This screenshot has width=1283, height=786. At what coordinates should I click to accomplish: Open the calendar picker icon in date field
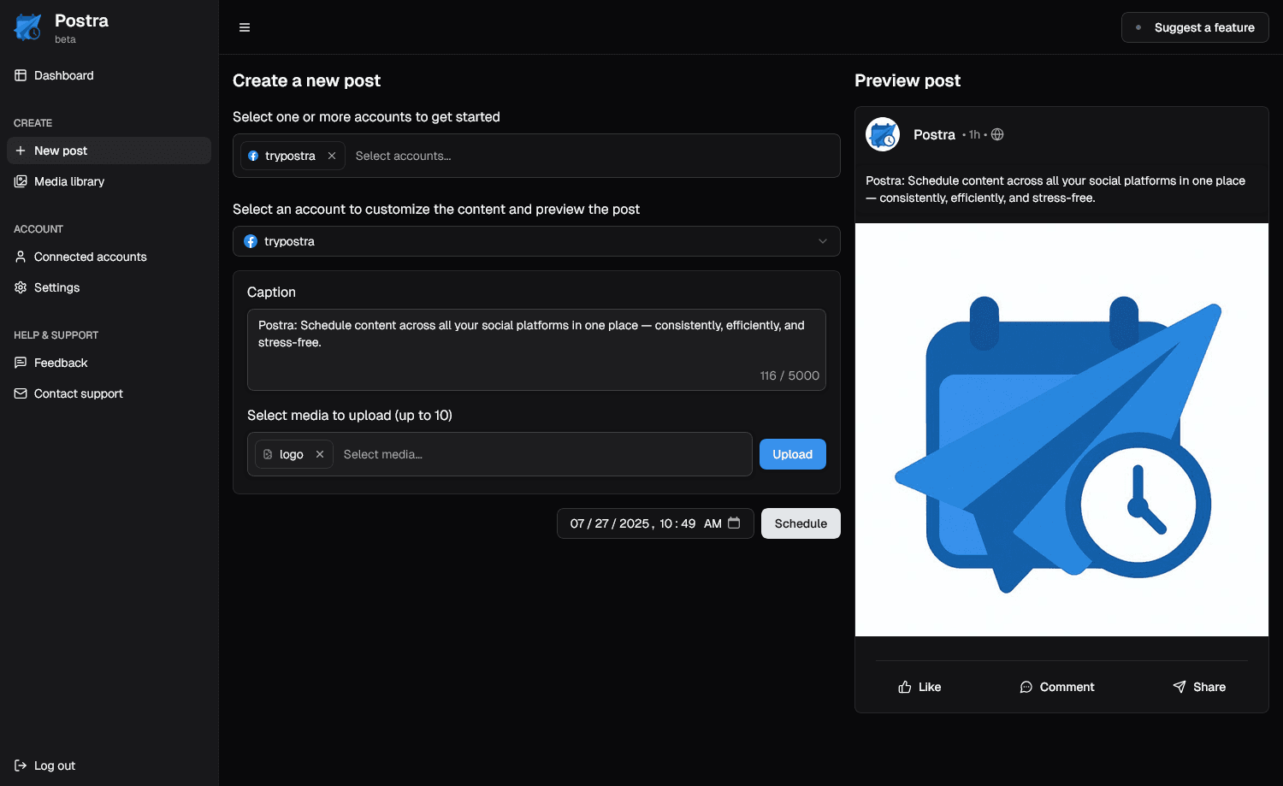pyautogui.click(x=734, y=523)
